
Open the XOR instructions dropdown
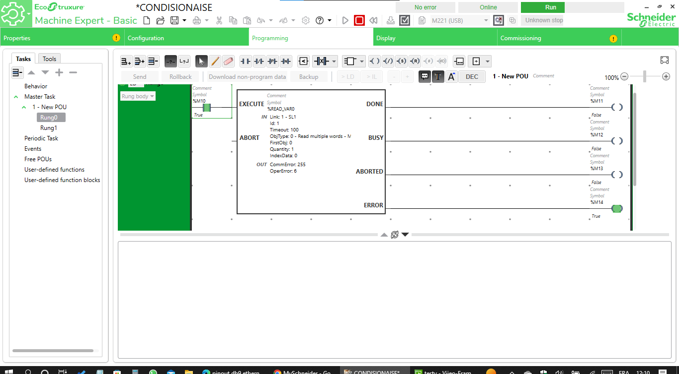[334, 62]
